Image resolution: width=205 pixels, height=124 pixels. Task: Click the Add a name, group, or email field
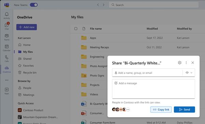pos(147,73)
